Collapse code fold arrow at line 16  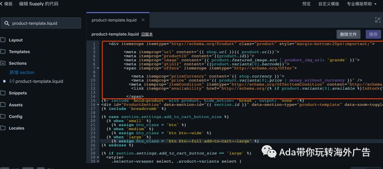(98, 105)
